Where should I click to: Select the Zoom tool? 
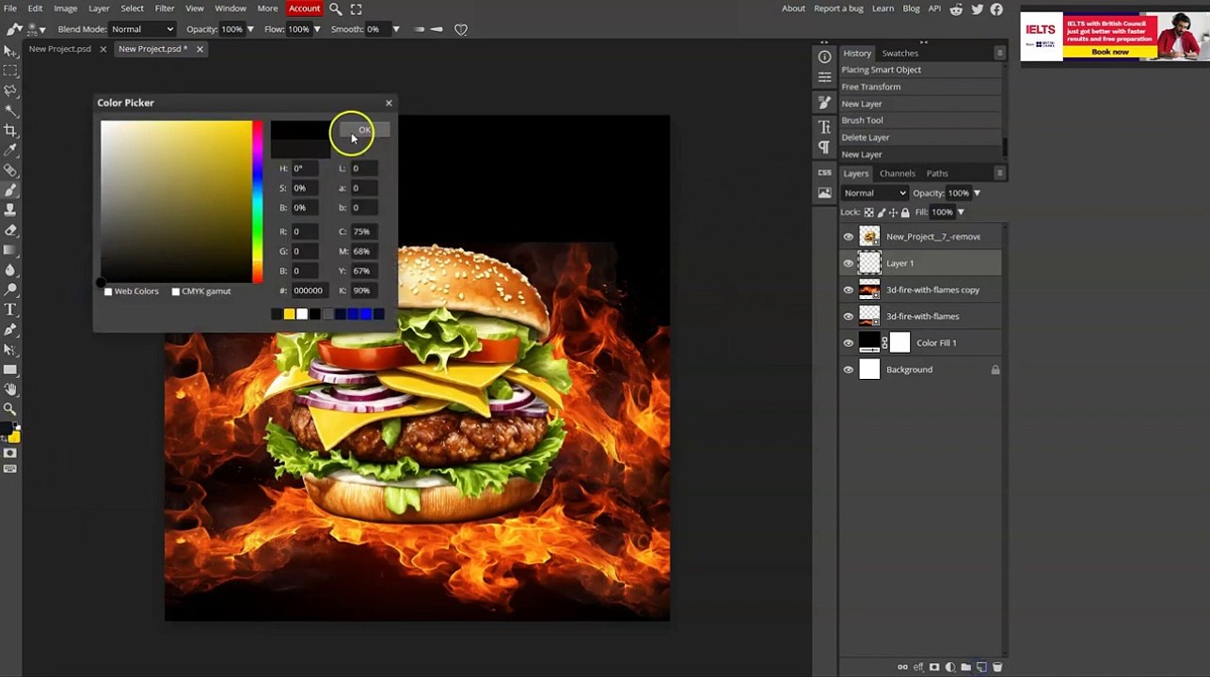(x=10, y=409)
